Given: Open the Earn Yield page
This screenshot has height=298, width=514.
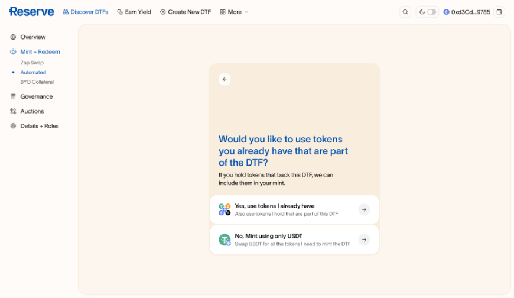Looking at the screenshot, I should [x=134, y=12].
